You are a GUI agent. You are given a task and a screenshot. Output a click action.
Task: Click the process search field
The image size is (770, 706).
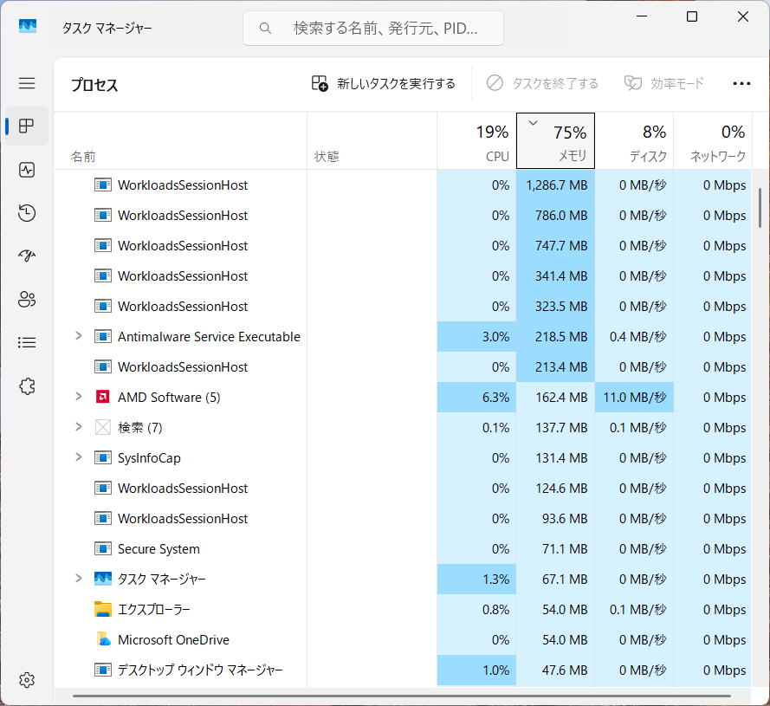pos(372,28)
